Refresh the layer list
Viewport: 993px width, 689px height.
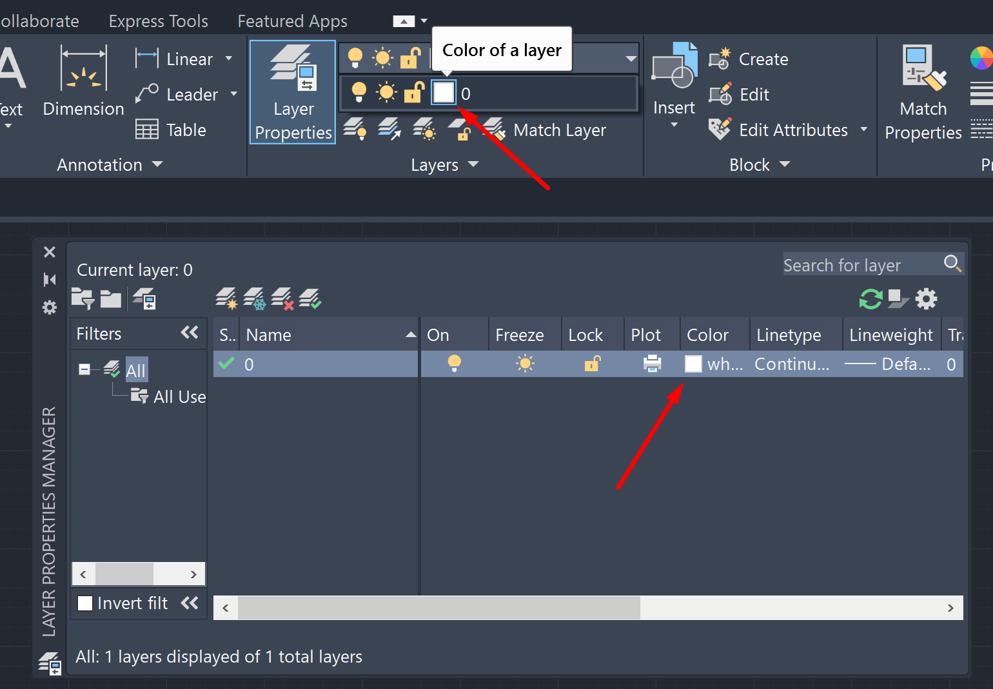[870, 298]
